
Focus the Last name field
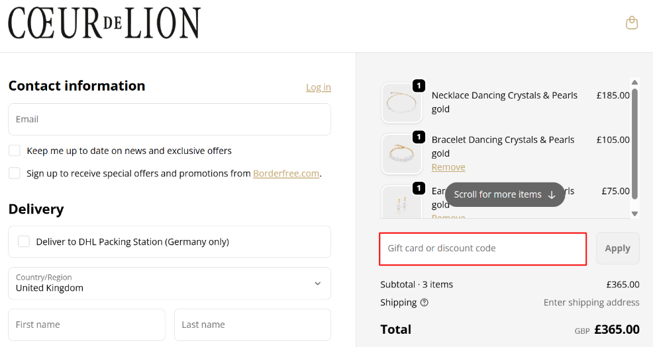click(252, 325)
